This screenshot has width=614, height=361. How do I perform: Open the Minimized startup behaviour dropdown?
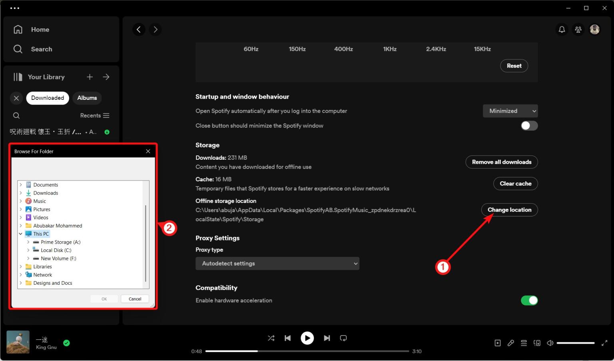point(510,111)
